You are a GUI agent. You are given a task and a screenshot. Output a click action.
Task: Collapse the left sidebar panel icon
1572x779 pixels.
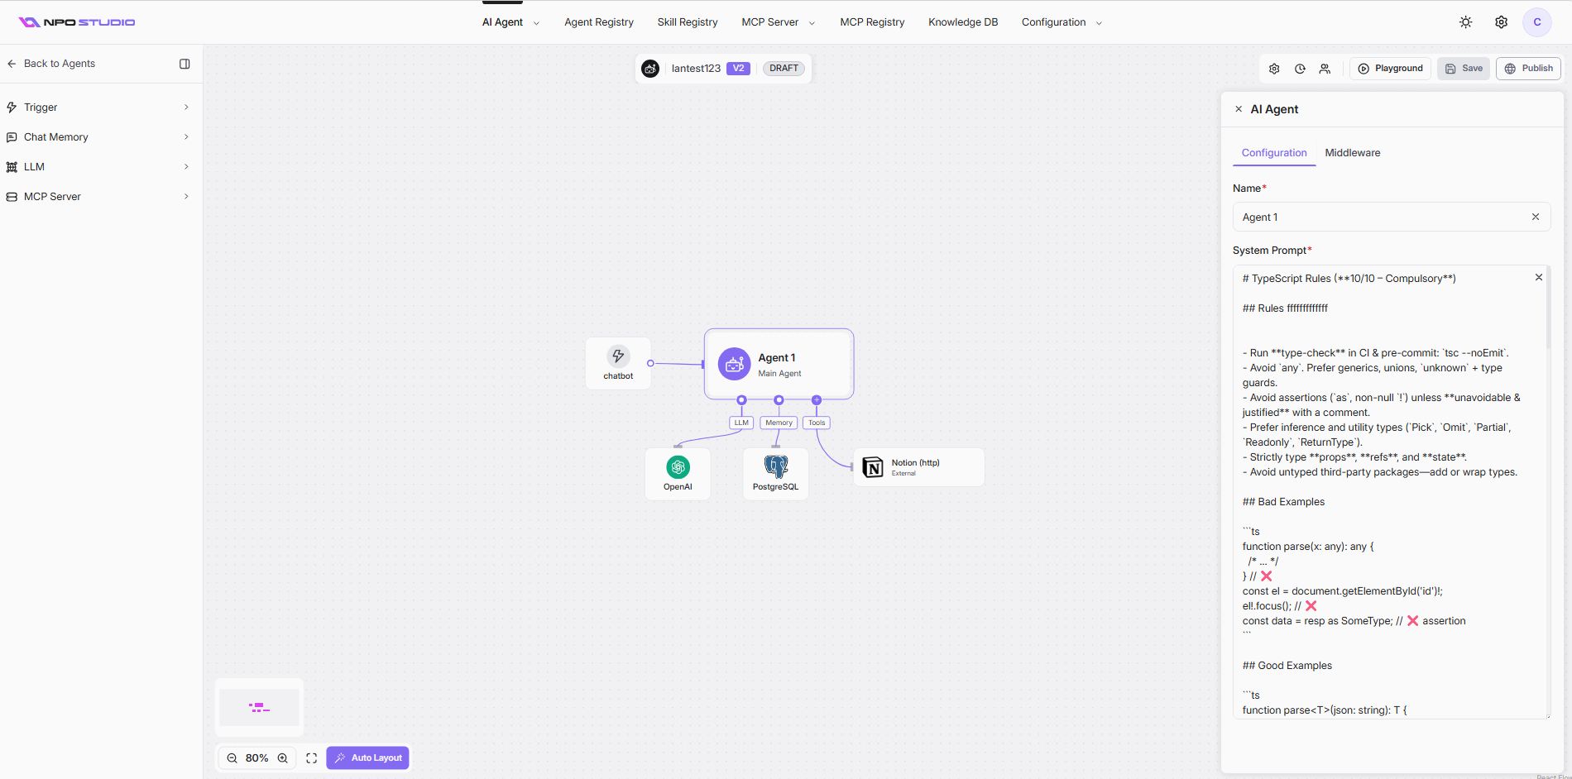pos(185,64)
